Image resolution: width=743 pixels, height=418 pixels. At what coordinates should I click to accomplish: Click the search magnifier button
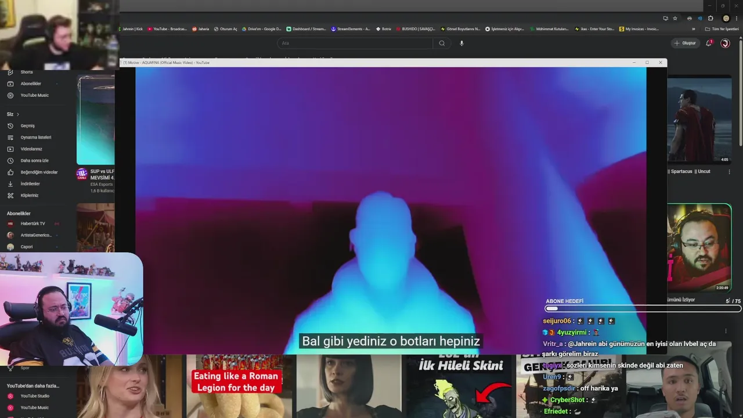442,43
